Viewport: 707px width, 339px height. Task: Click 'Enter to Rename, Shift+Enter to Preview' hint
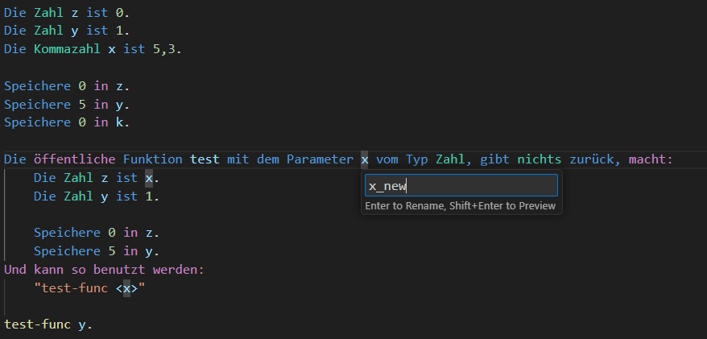coord(461,206)
